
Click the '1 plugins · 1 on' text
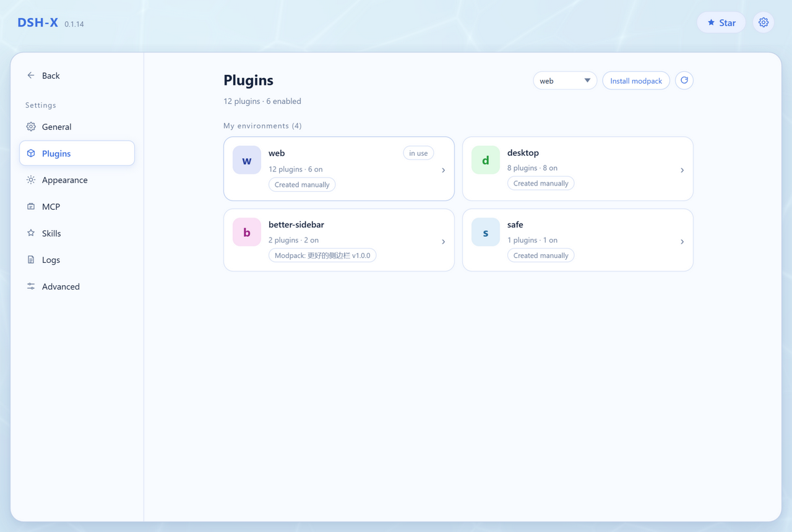pyautogui.click(x=532, y=240)
